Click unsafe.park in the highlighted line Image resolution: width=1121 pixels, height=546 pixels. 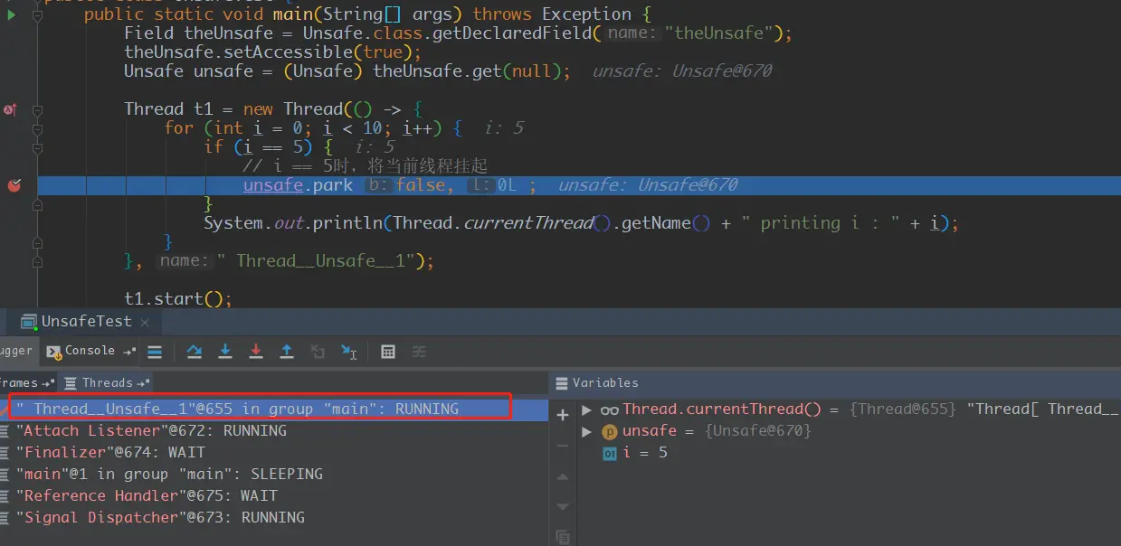(298, 185)
